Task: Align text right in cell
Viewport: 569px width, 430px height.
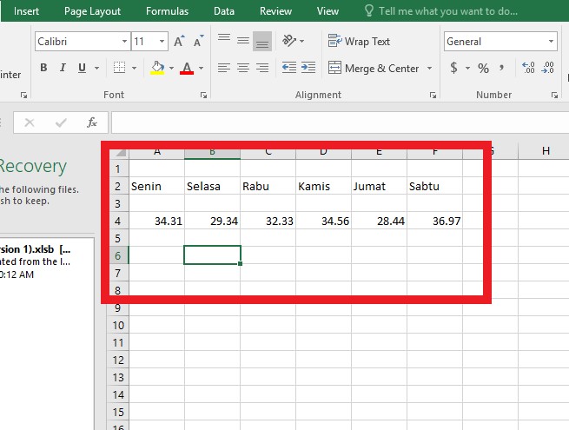Action: point(262,68)
